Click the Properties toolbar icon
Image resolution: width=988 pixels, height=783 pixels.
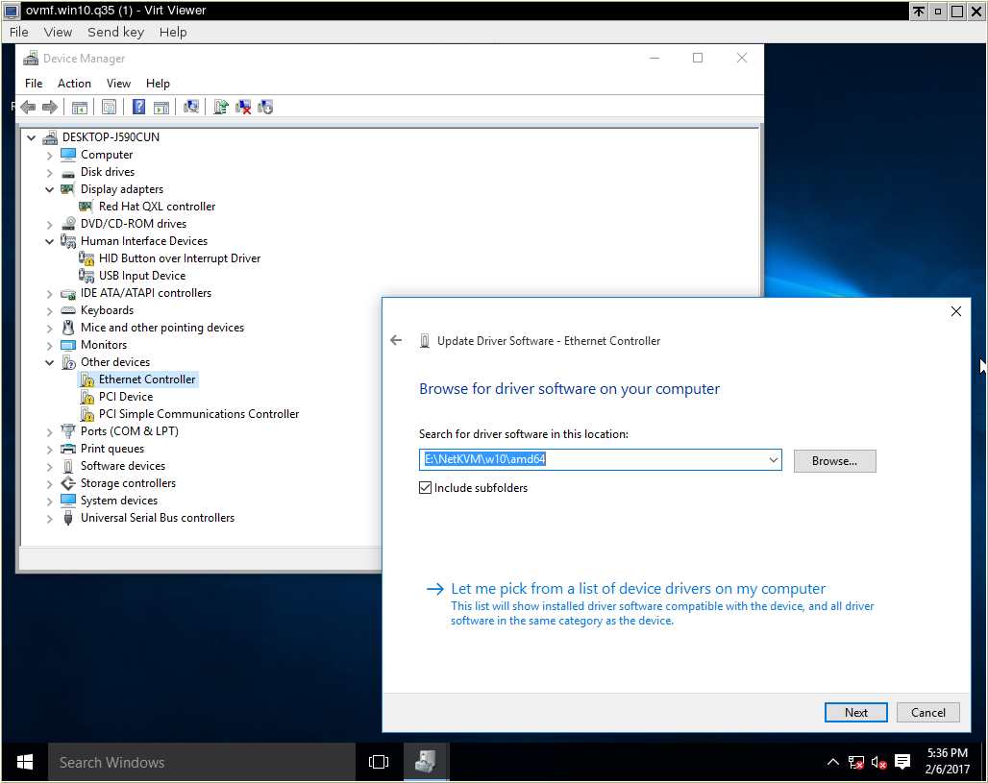click(x=109, y=107)
